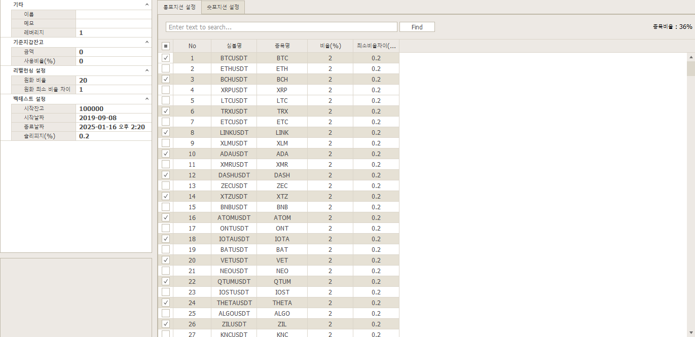The width and height of the screenshot is (695, 337).
Task: Select the 레버리지 value 1
Action: pos(114,32)
